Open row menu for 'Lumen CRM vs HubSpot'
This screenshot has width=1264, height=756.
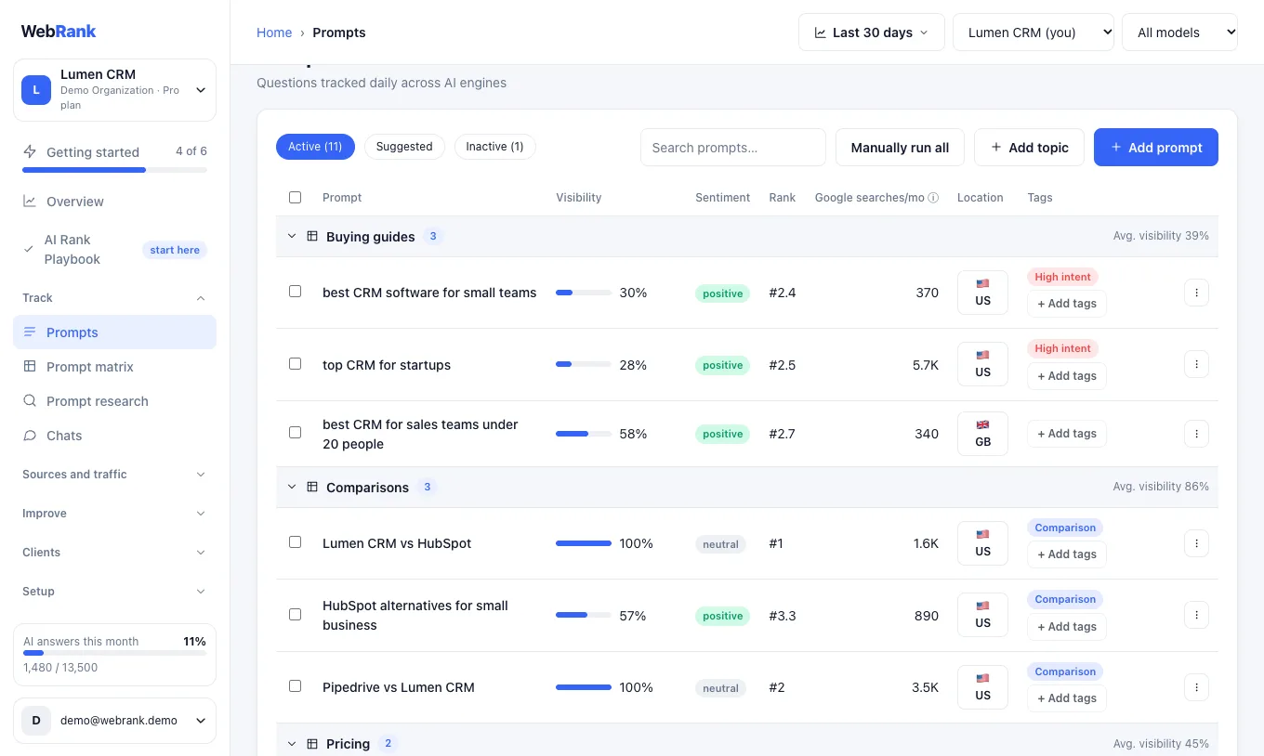click(x=1196, y=543)
